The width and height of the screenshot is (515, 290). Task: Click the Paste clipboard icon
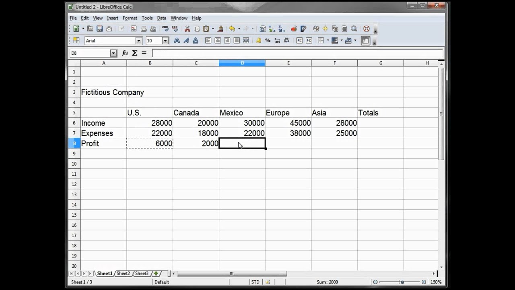(x=206, y=29)
